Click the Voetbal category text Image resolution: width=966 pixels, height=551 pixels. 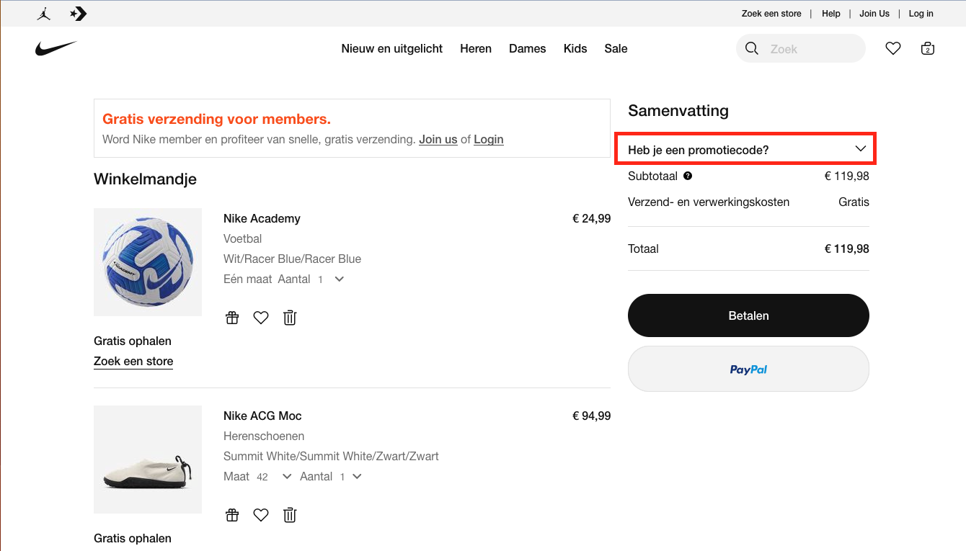pos(243,238)
